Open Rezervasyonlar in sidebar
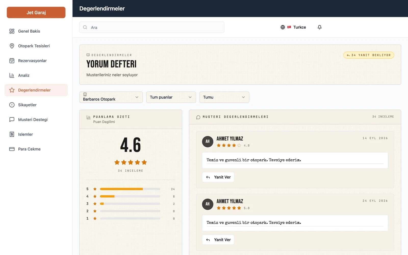This screenshot has height=255, width=408. [x=36, y=61]
